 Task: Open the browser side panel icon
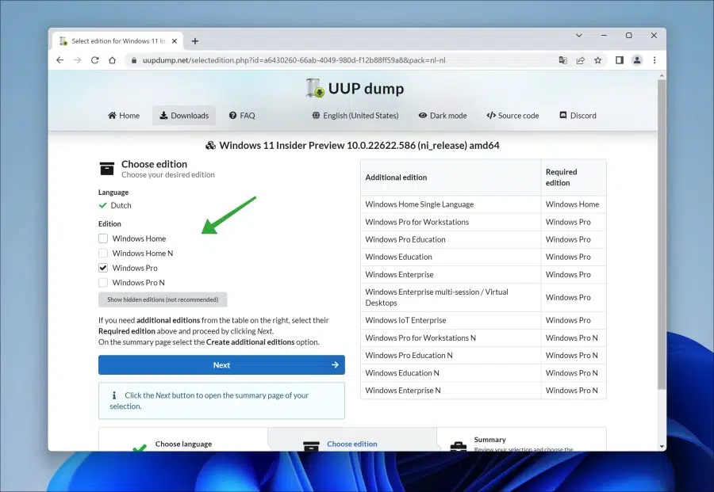[620, 60]
